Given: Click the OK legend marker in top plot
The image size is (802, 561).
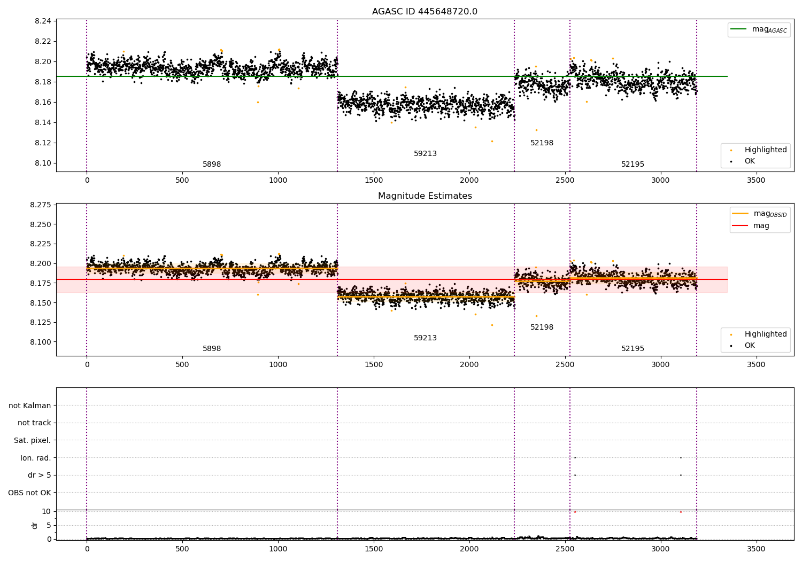Looking at the screenshot, I should click(731, 161).
